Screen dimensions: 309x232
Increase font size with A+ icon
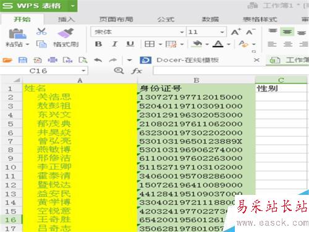236,32
